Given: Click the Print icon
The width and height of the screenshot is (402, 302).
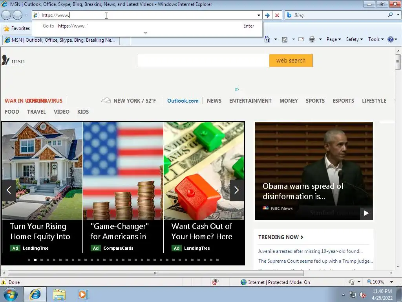Looking at the screenshot, I should 312,39.
